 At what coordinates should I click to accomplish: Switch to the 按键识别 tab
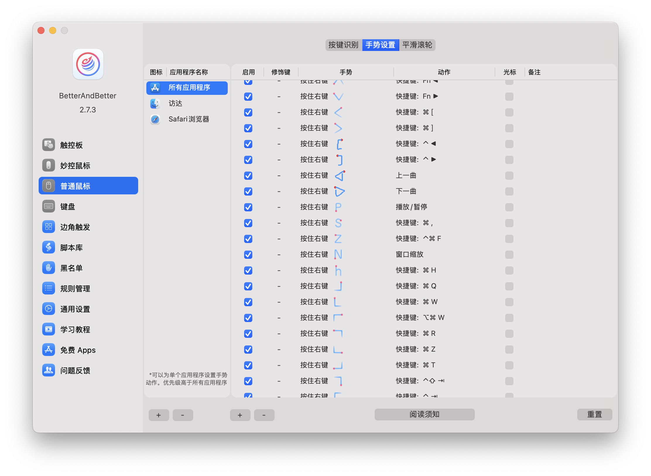(x=343, y=45)
